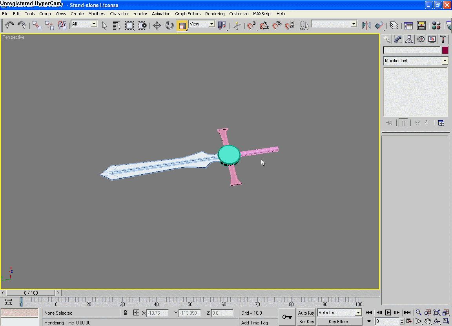Toggle Auto Key animation mode
Viewport: 452px width, 326px height.
(306, 313)
